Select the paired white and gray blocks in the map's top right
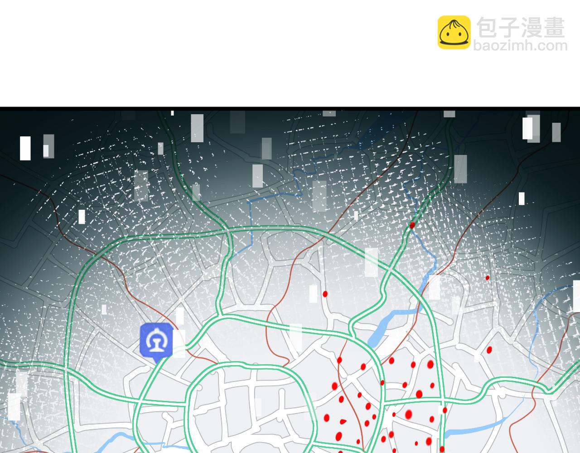The image size is (580, 453). tap(531, 128)
